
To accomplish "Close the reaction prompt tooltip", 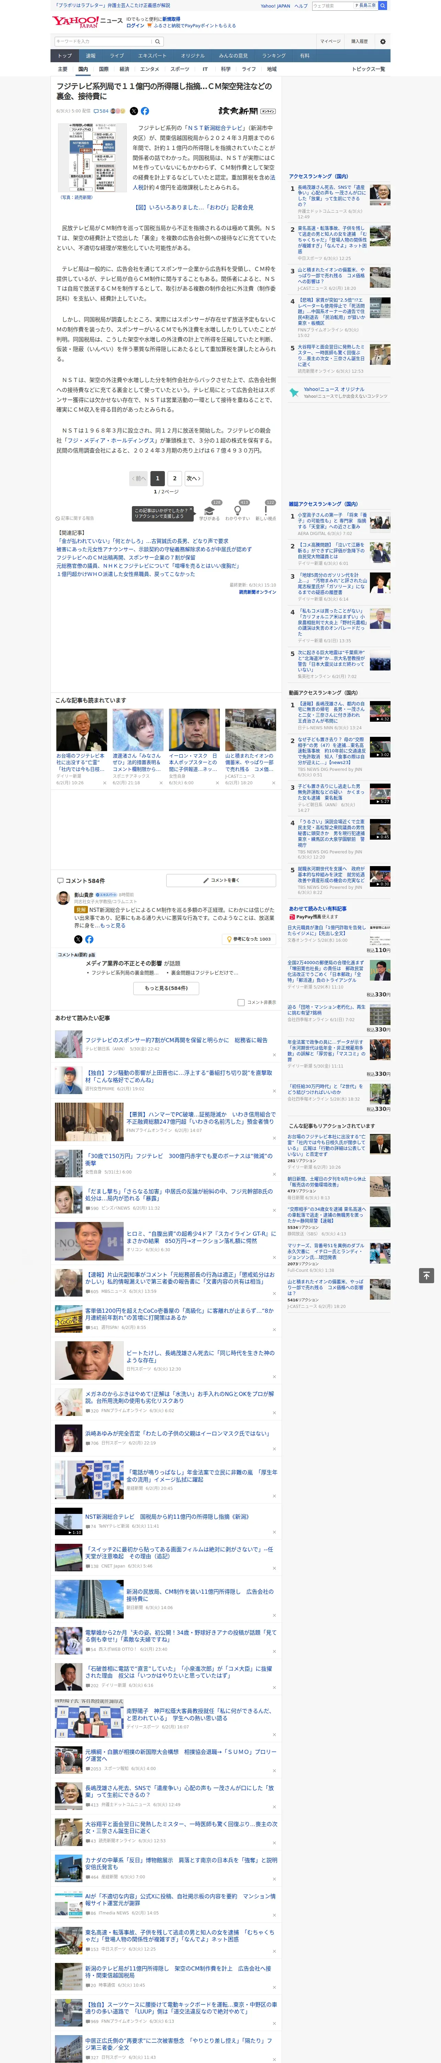I will [x=191, y=509].
